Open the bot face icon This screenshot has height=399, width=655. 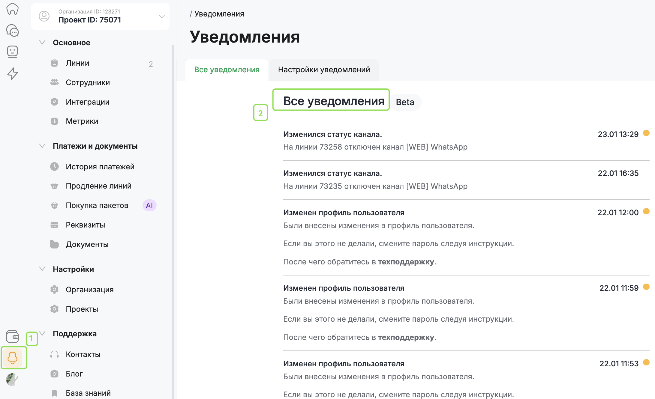tap(12, 52)
